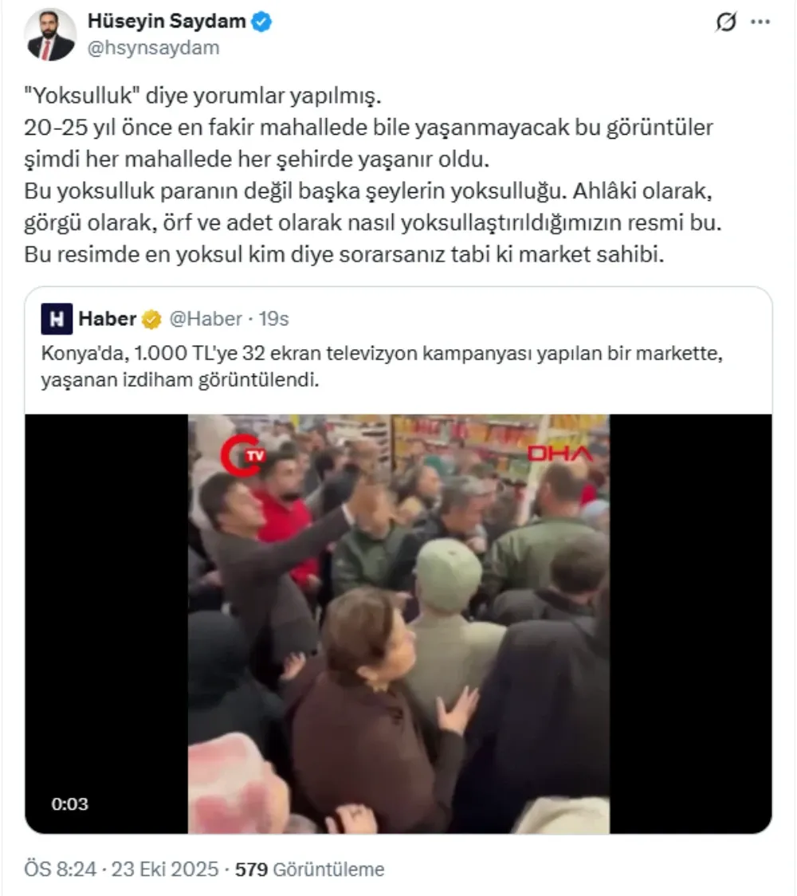
Task: Click the gold verified badge next to Haber
Action: pyautogui.click(x=151, y=320)
